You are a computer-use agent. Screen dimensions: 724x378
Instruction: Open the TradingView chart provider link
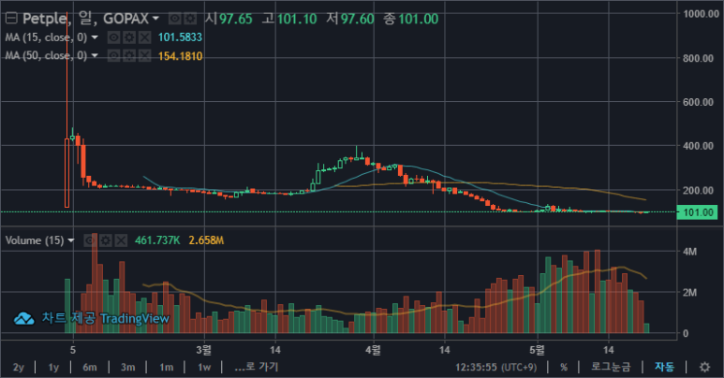[106, 318]
